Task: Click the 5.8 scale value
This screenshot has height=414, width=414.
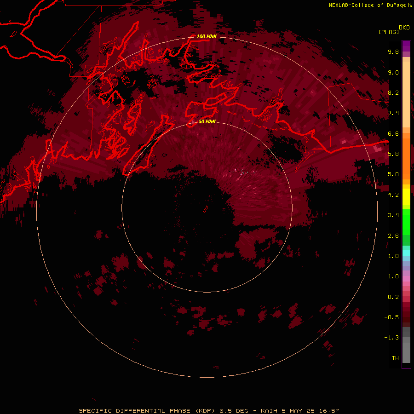Action: click(393, 154)
